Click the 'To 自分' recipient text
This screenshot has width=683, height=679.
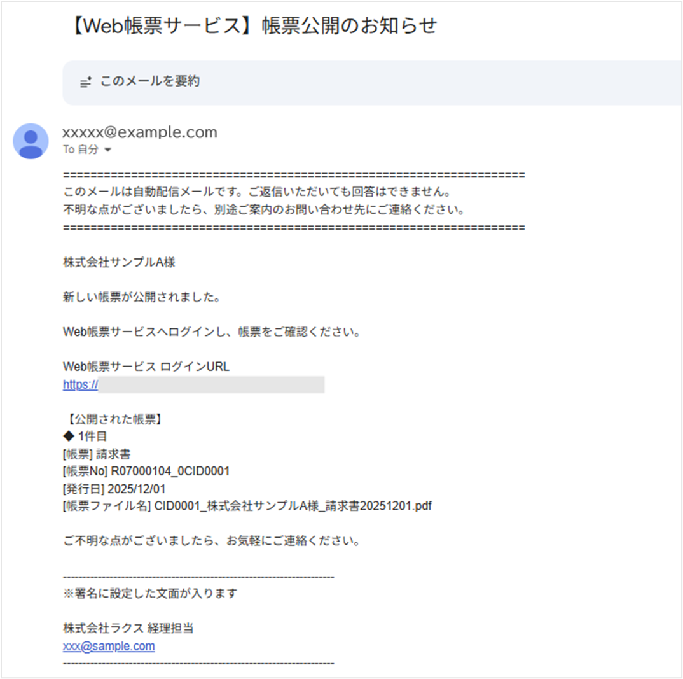pyautogui.click(x=81, y=150)
